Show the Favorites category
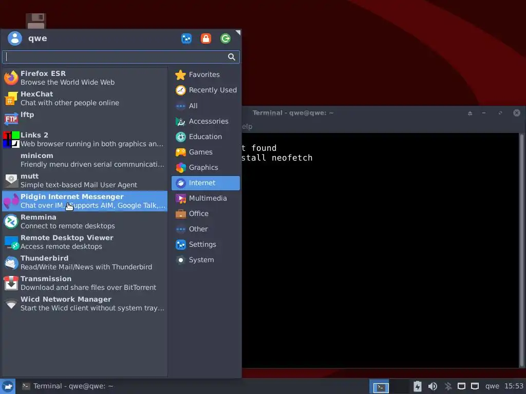The width and height of the screenshot is (526, 394). tap(205, 75)
